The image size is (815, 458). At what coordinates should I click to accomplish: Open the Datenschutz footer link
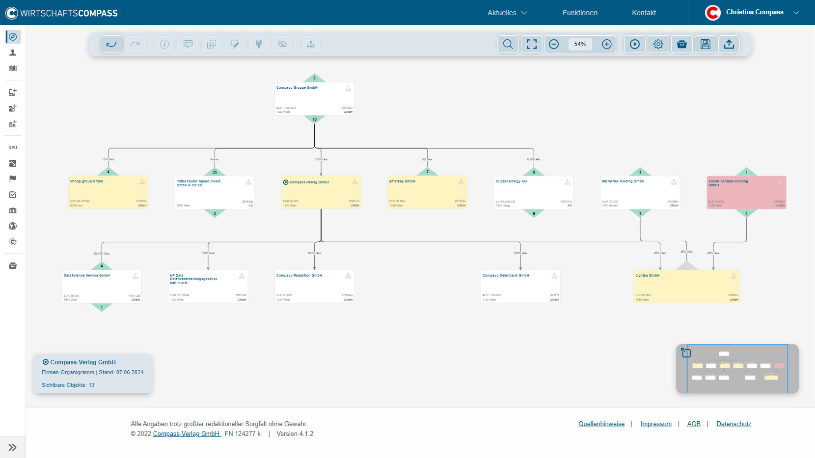tap(733, 424)
